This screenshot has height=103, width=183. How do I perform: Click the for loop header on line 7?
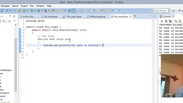[x=54, y=39]
